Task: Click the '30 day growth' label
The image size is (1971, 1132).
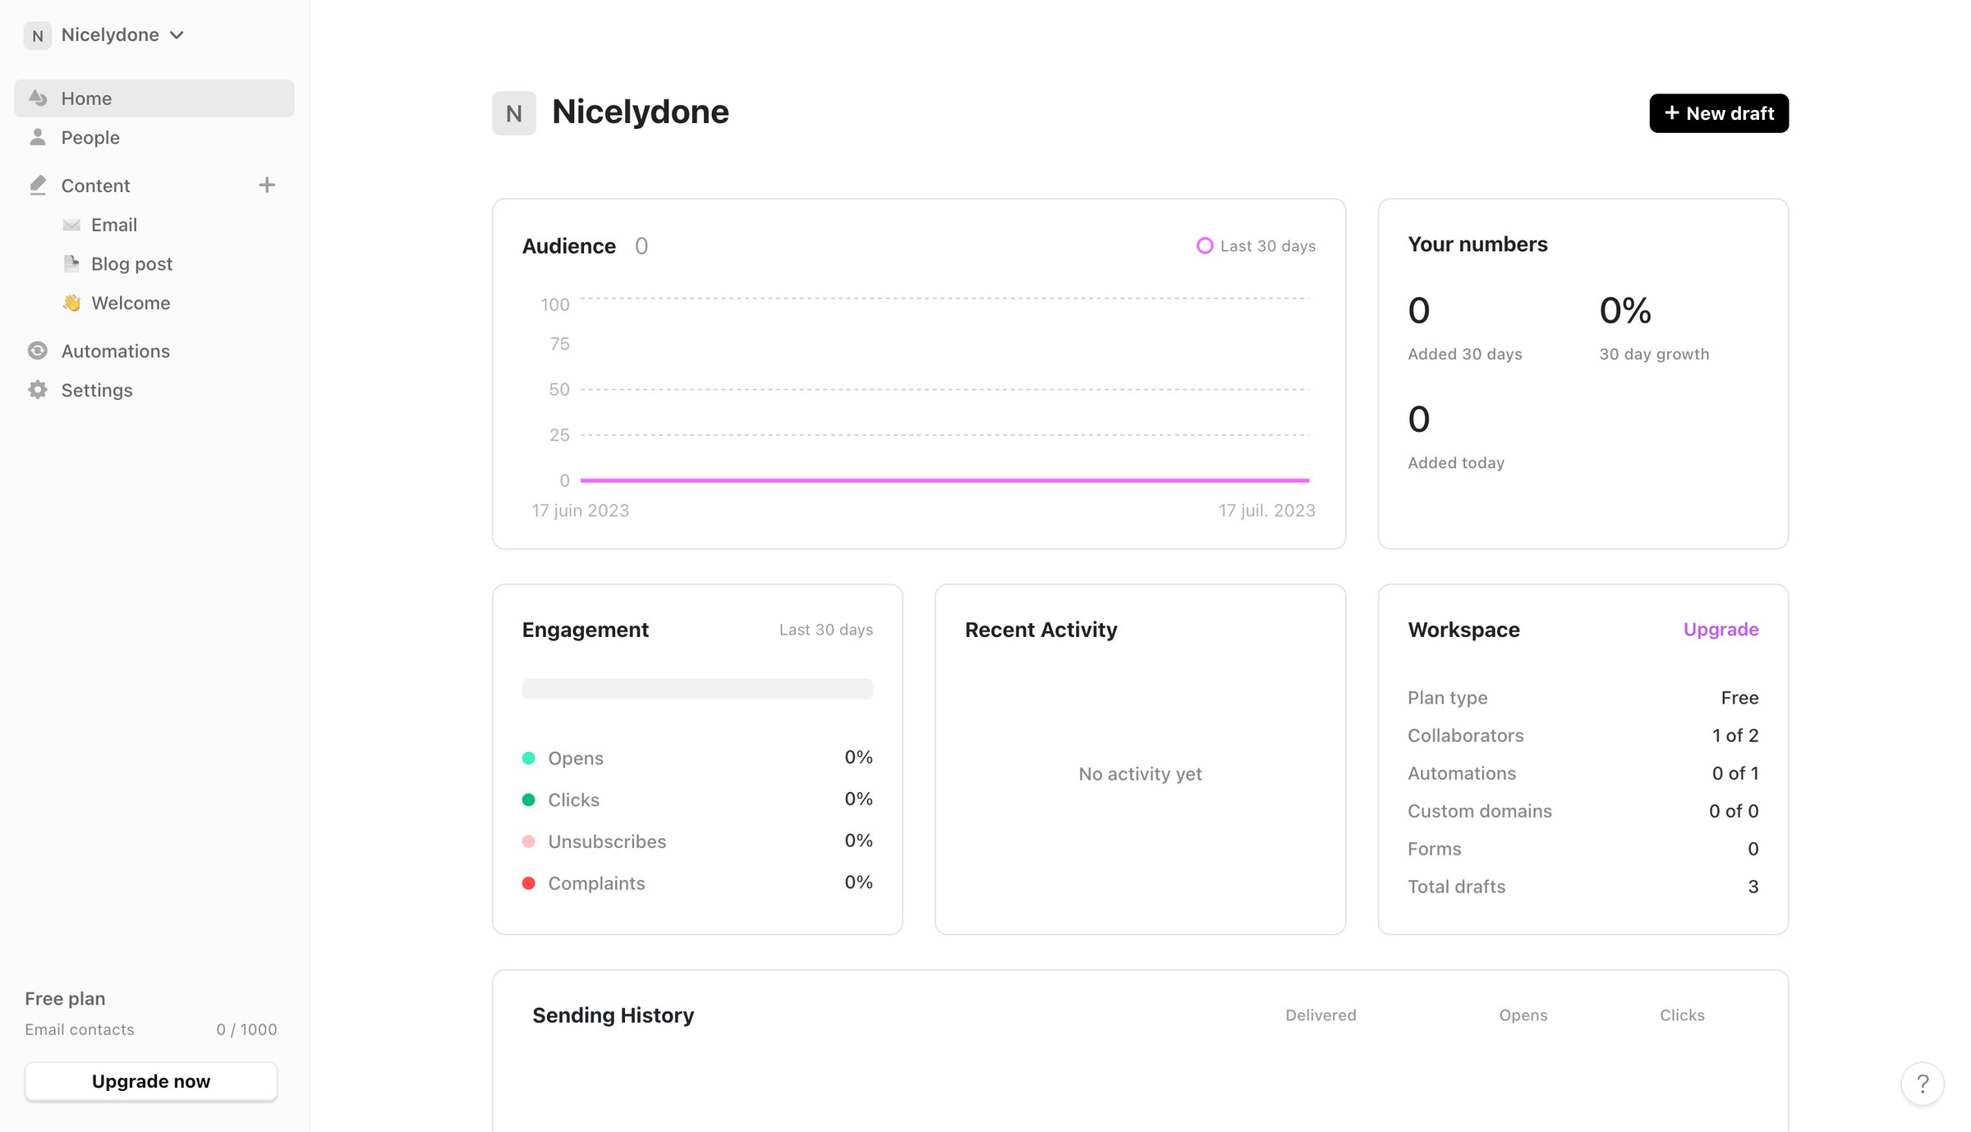Action: tap(1654, 355)
